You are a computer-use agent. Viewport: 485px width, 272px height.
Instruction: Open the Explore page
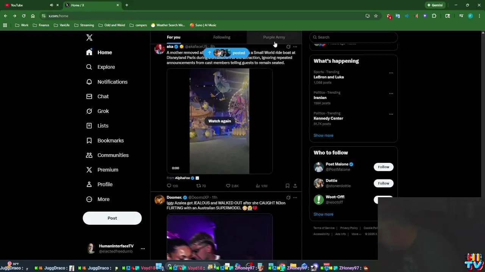click(x=101, y=67)
